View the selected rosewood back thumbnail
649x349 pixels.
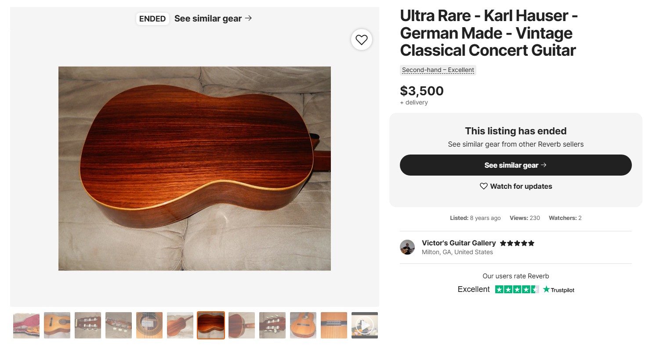(211, 325)
